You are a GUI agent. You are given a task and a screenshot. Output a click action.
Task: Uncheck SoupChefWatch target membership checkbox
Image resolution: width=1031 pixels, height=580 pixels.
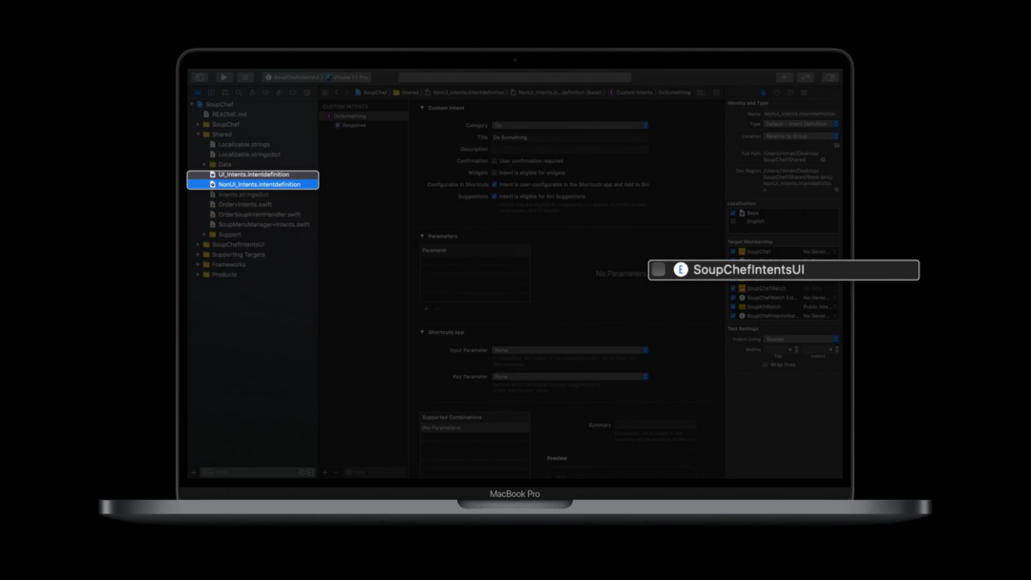tap(733, 288)
